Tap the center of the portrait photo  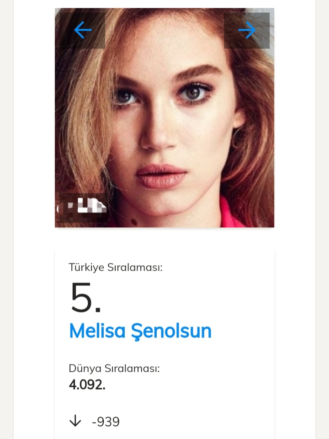pos(164,118)
